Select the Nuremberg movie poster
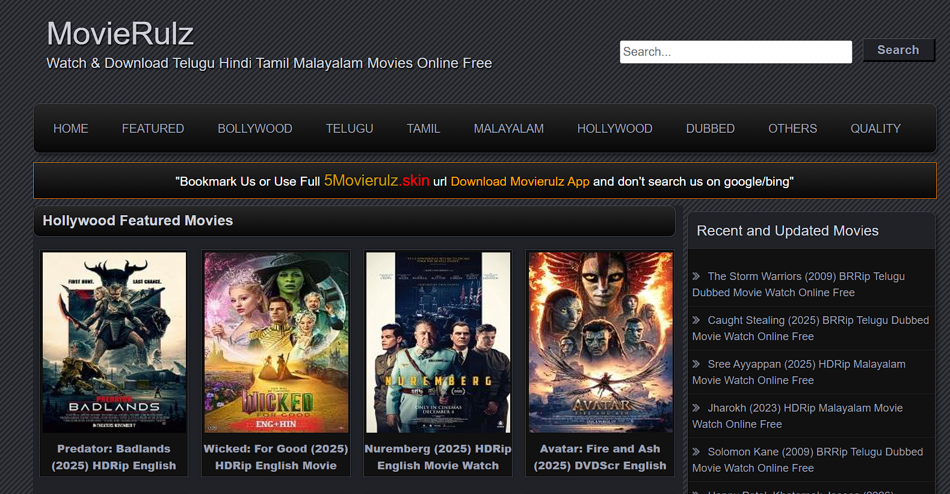The width and height of the screenshot is (950, 494). [x=438, y=342]
